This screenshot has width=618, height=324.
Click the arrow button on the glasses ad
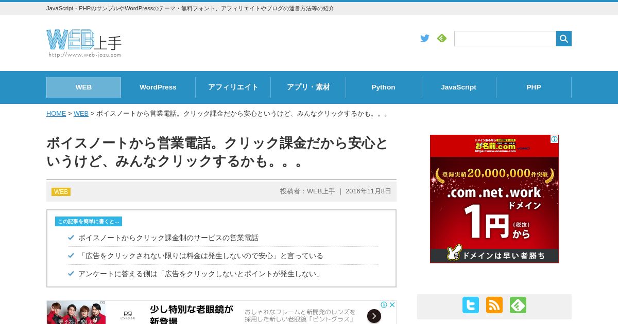tap(374, 316)
